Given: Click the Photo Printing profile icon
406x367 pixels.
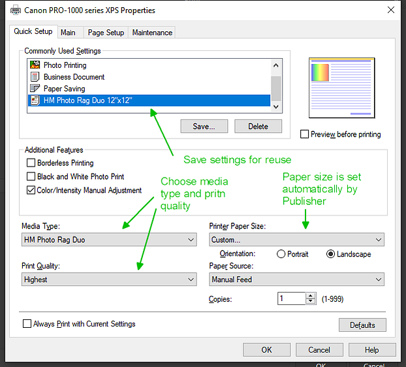Looking at the screenshot, I should point(35,65).
